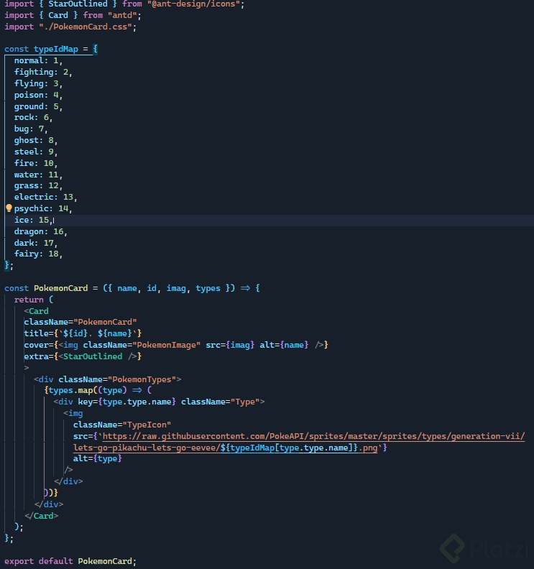
Task: Click the "PokemonTypes" class string
Action: [x=142, y=379]
